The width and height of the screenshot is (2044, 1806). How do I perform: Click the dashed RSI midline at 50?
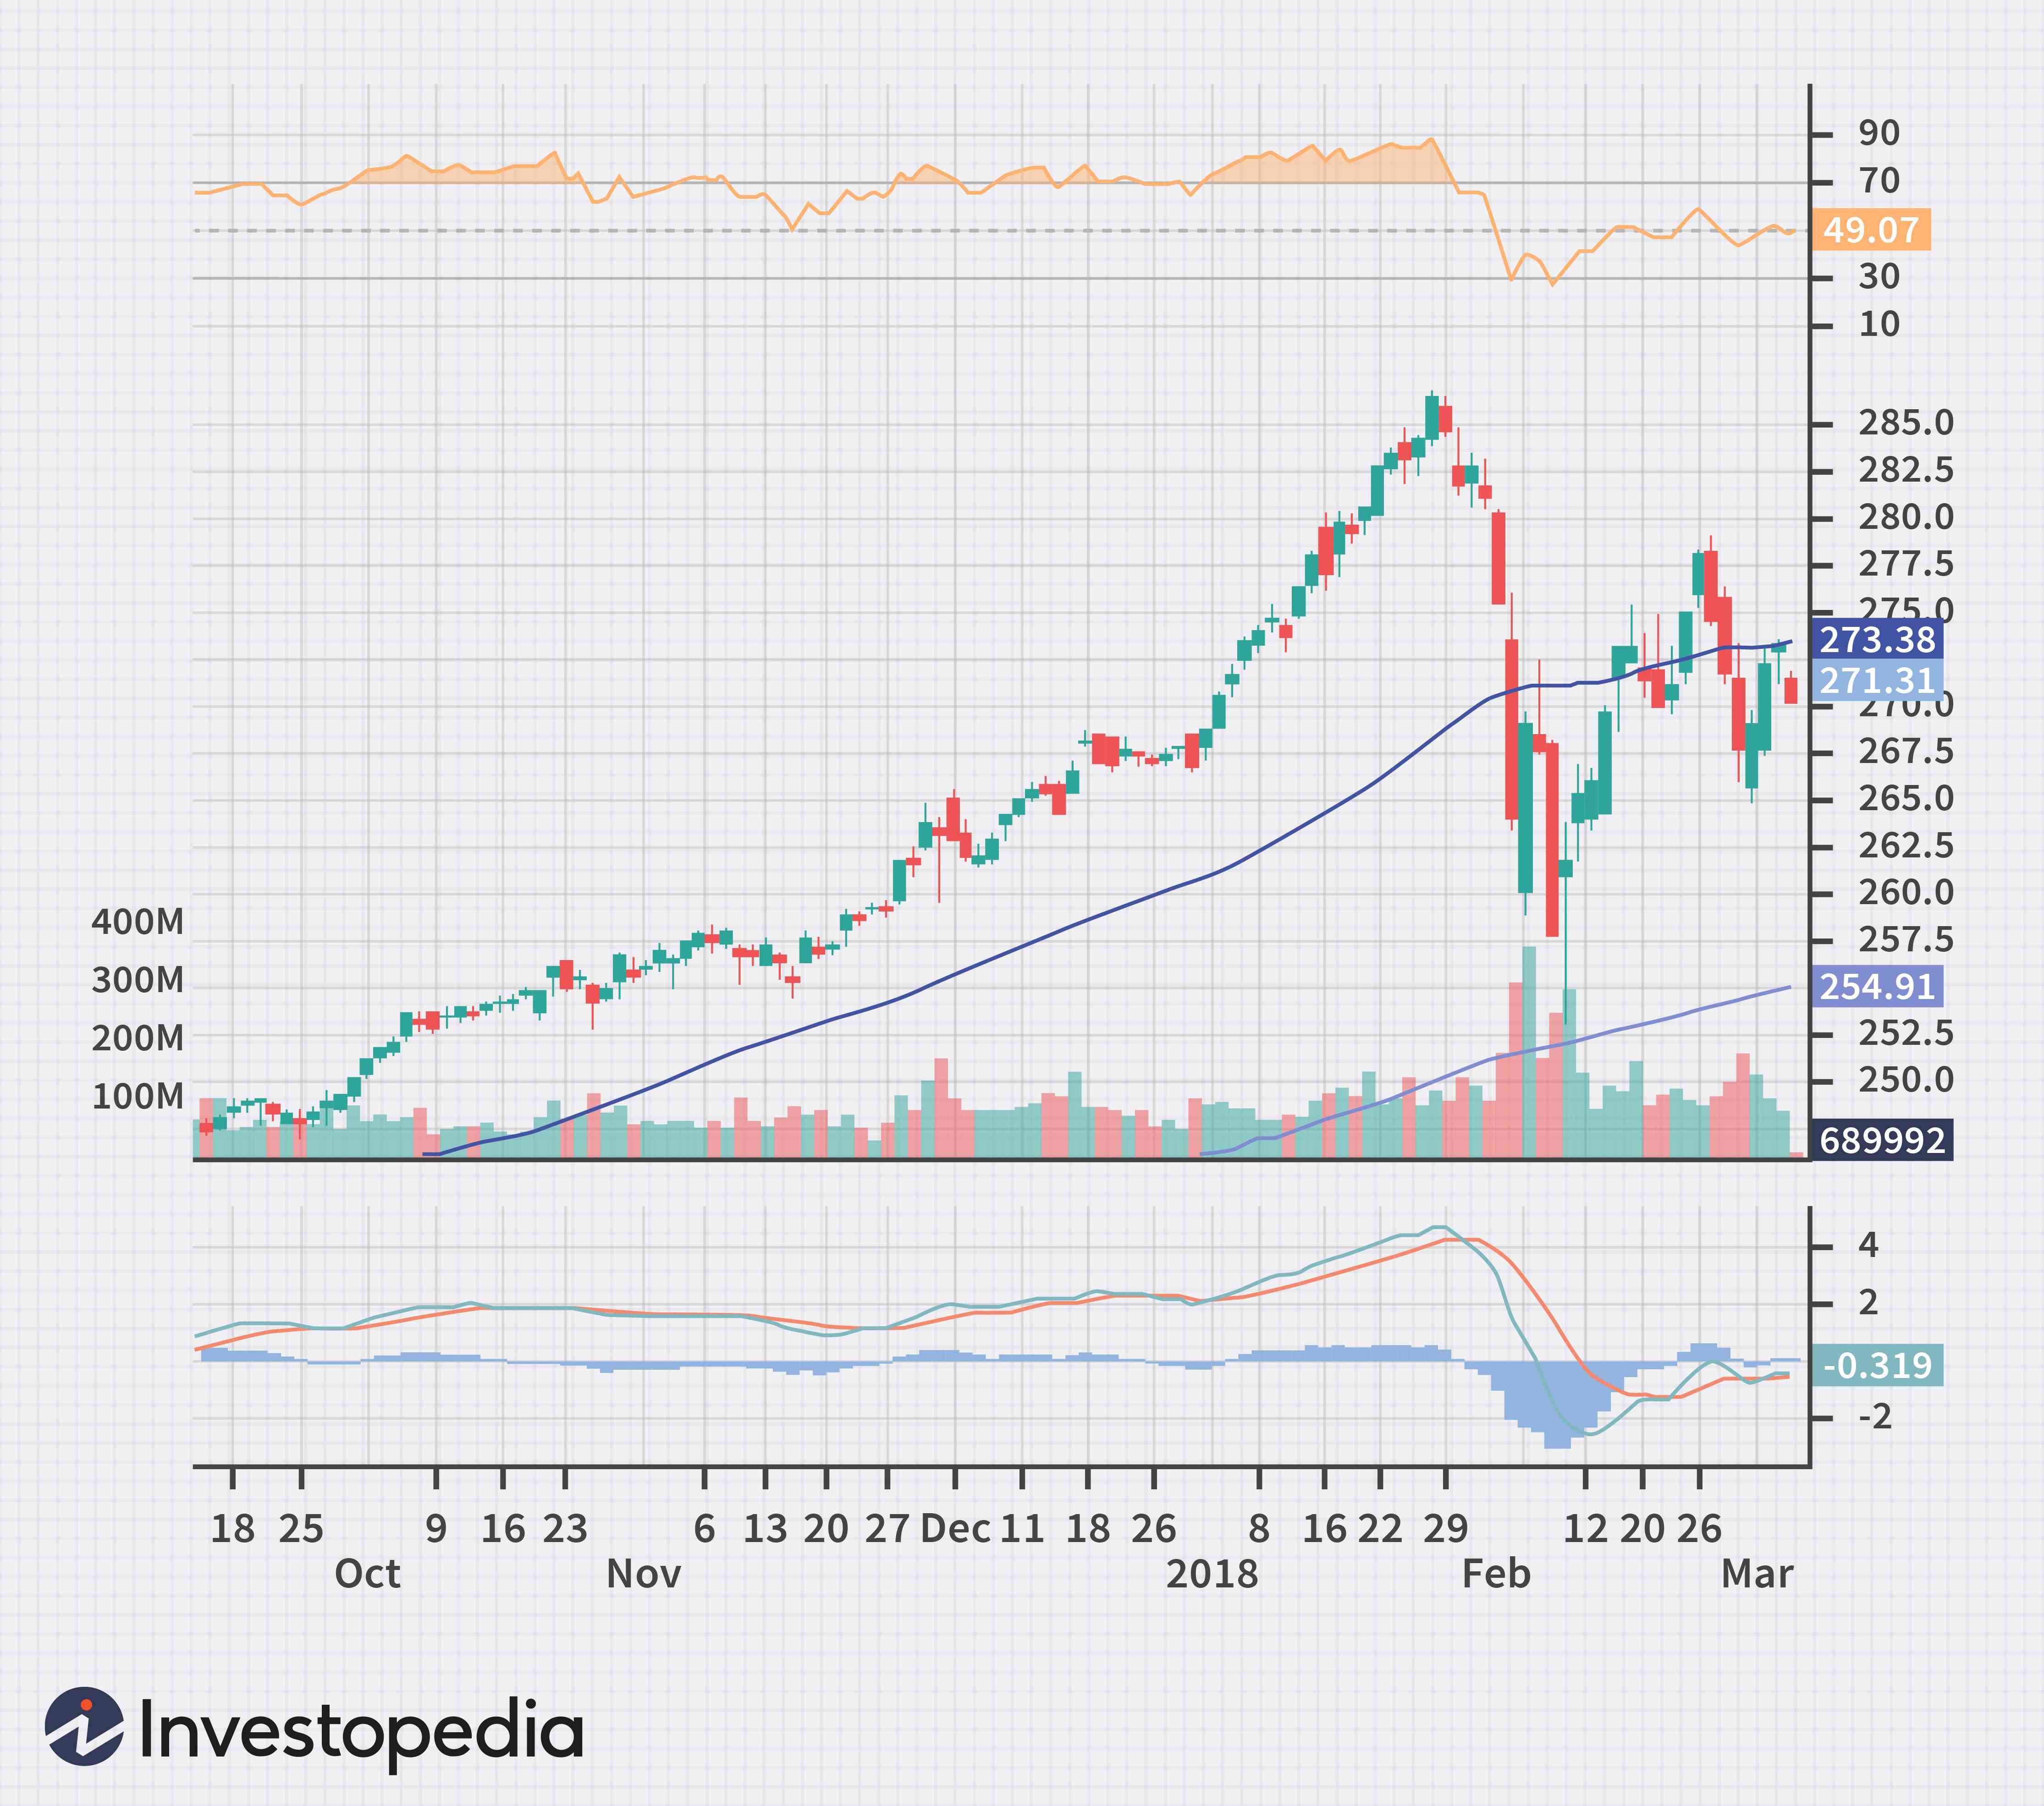(x=1000, y=232)
